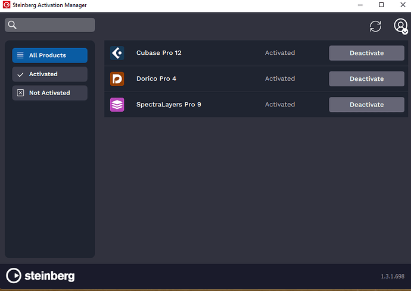Click Activated status of Dorico Pro 4
The image size is (411, 291).
pyautogui.click(x=280, y=79)
